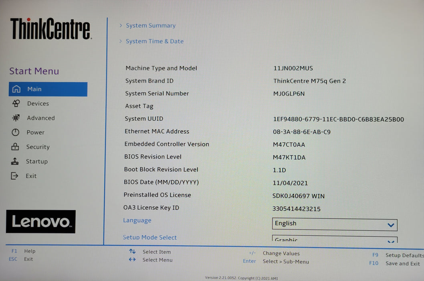Screen dimensions: 424x281
Task: Open the Devices menu
Action: tap(38, 104)
